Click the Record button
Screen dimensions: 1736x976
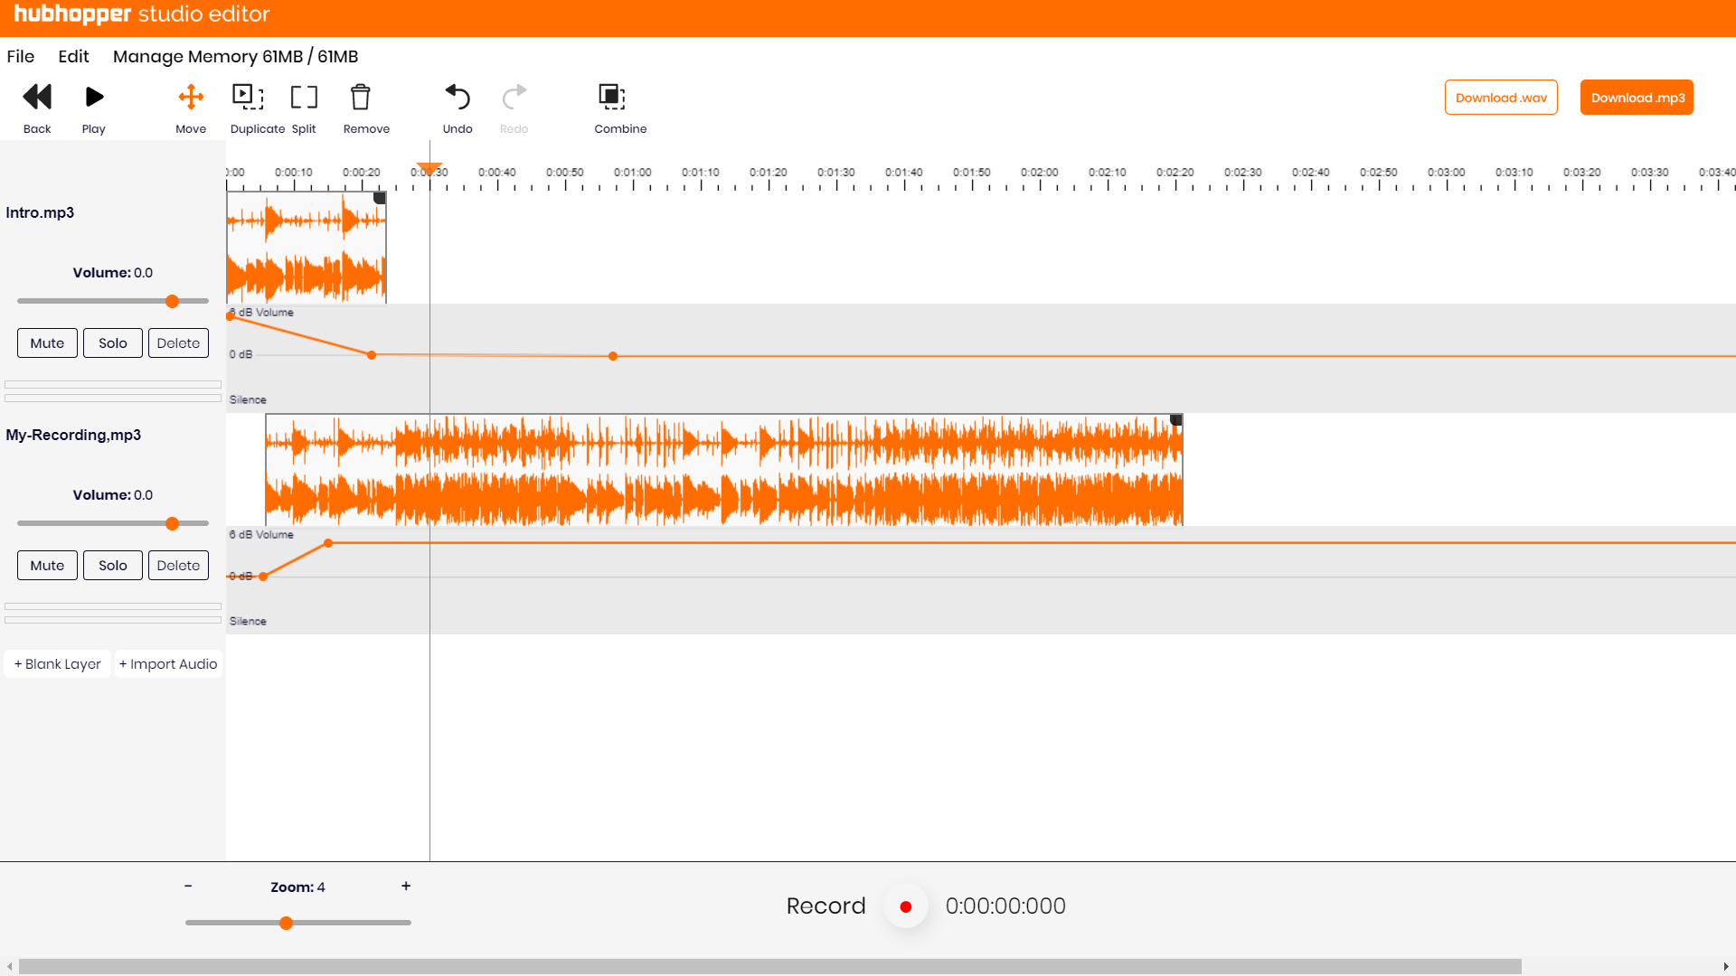click(905, 906)
